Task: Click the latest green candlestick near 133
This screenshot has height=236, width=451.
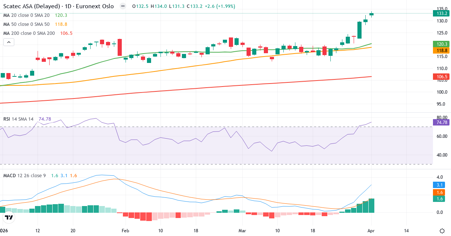Action: tap(371, 14)
